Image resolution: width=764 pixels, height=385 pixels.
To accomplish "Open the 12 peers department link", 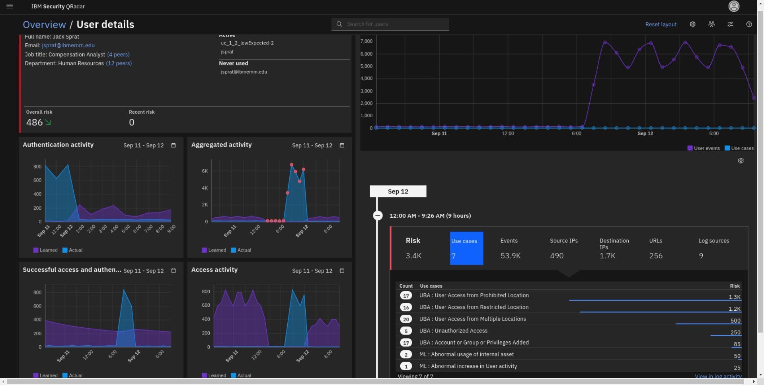I will 119,63.
